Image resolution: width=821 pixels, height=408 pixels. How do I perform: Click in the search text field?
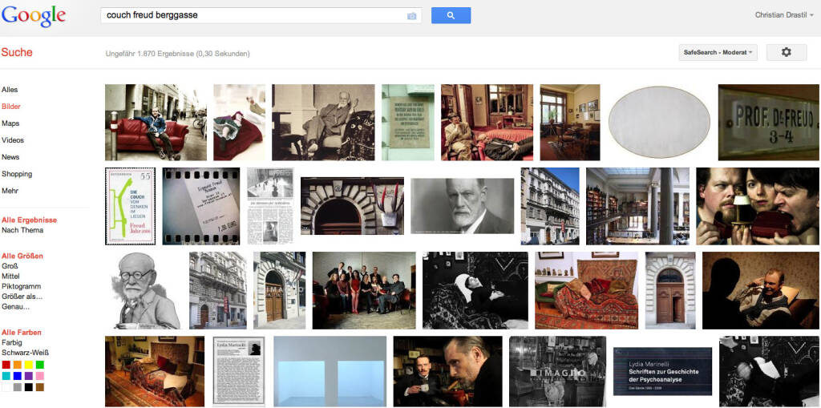point(253,15)
